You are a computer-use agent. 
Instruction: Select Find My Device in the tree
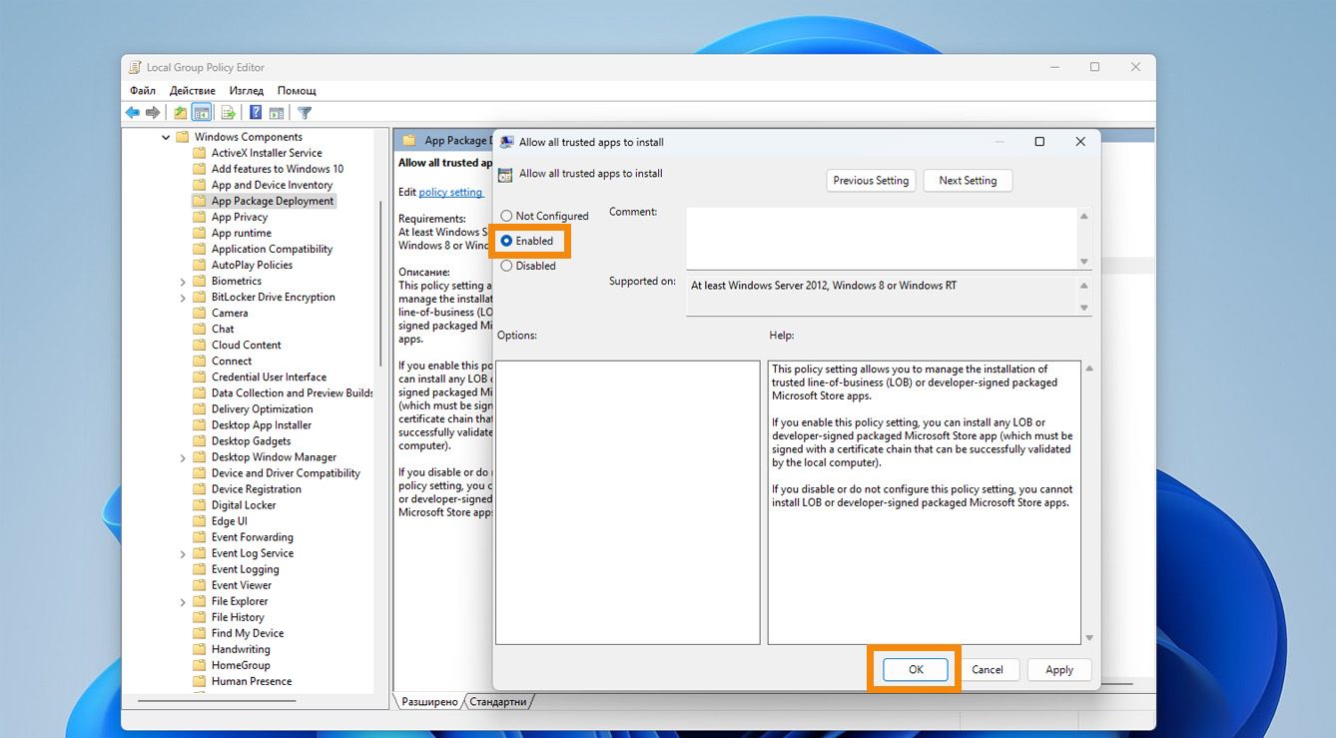pos(248,633)
